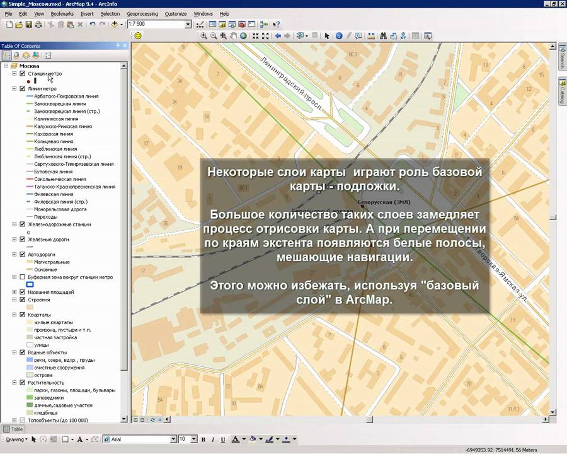This screenshot has width=567, height=454.
Task: Select the Zoom Out tool
Action: (214, 36)
